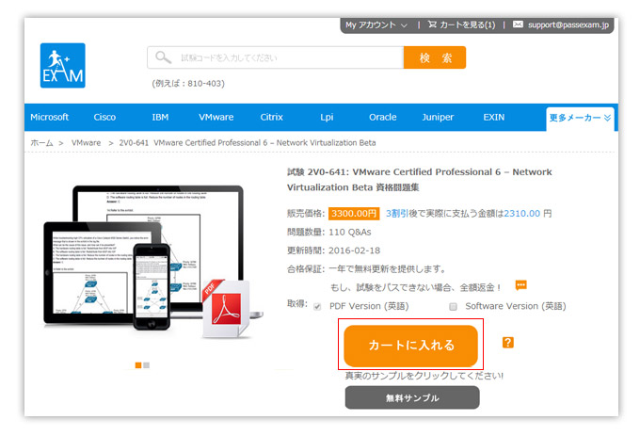The image size is (640, 436).
Task: Expand the 更多メーカー manufacturers dropdown
Action: pos(580,118)
